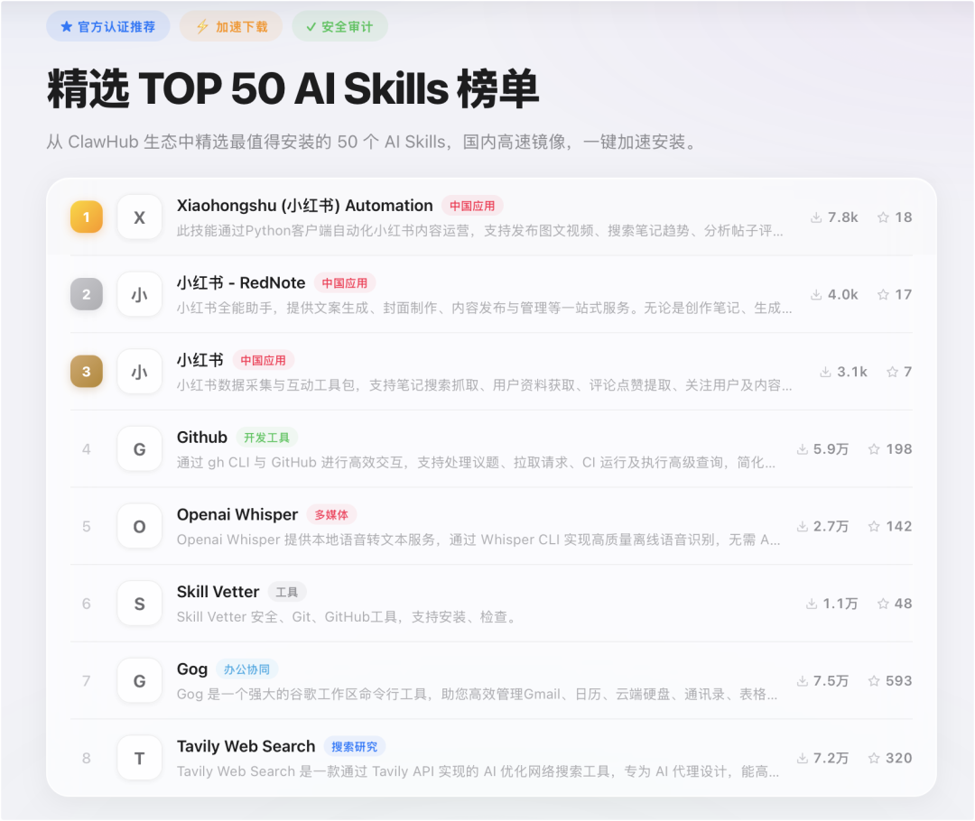Select the Openai Whisper app icon
The height and width of the screenshot is (821, 975).
139,526
